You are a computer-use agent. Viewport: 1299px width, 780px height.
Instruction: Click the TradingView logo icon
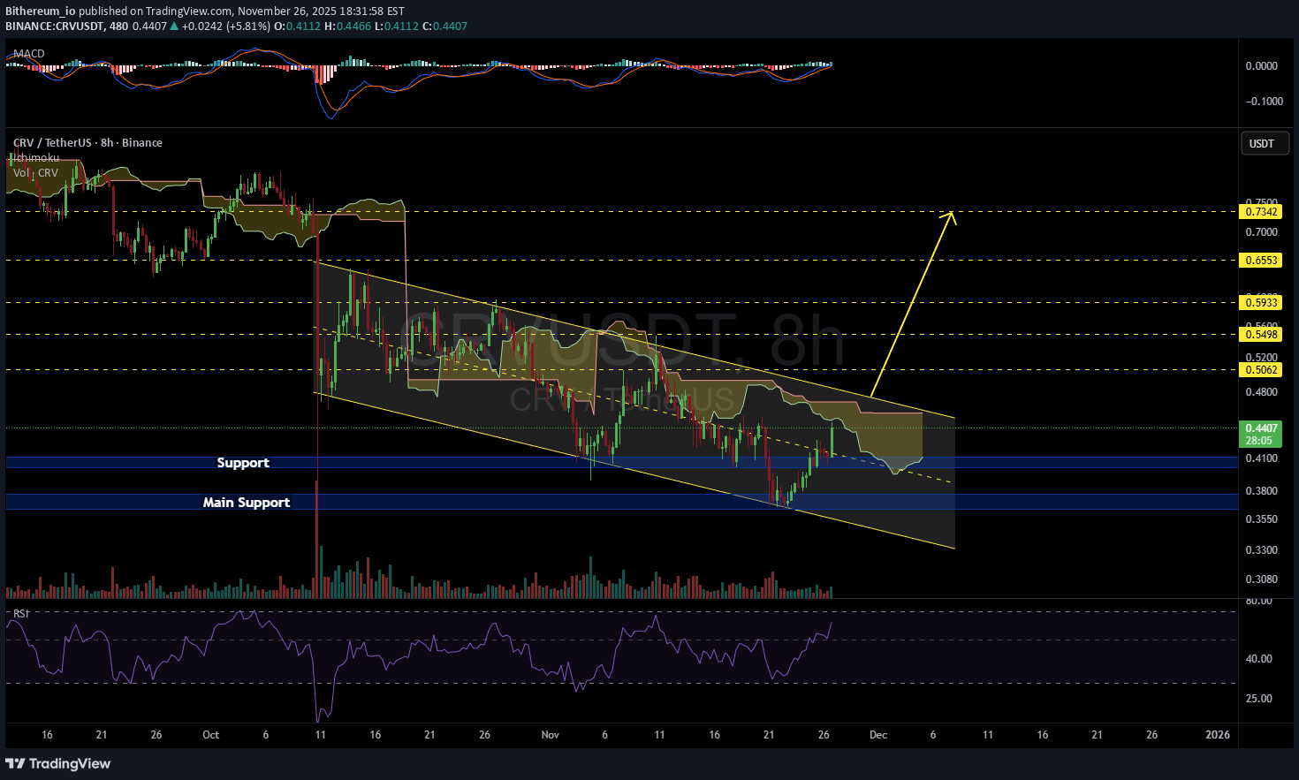tap(16, 763)
